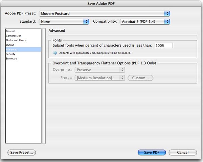The height and width of the screenshot is (162, 203).
Task: Open the Medium Resolution flattener preset dropdown
Action: click(100, 78)
